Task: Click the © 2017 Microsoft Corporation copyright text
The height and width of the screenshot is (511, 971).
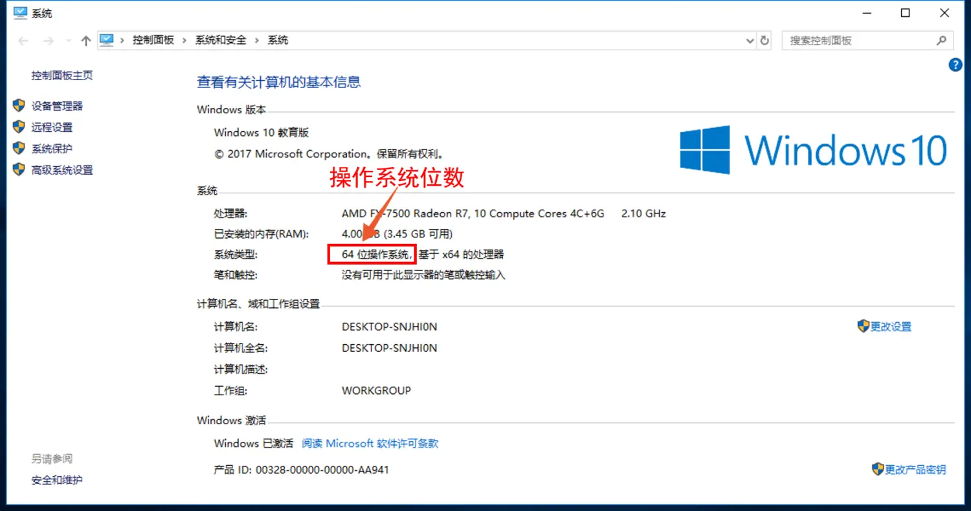Action: pyautogui.click(x=329, y=154)
